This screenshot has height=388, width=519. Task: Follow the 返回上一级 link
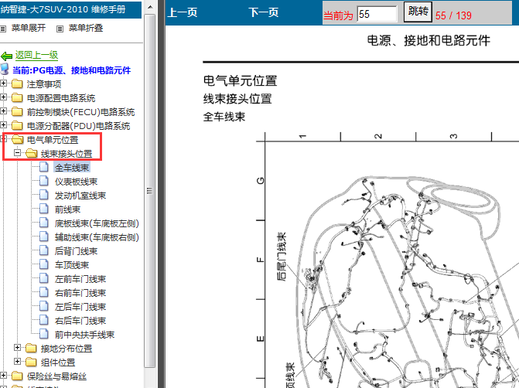(x=36, y=55)
